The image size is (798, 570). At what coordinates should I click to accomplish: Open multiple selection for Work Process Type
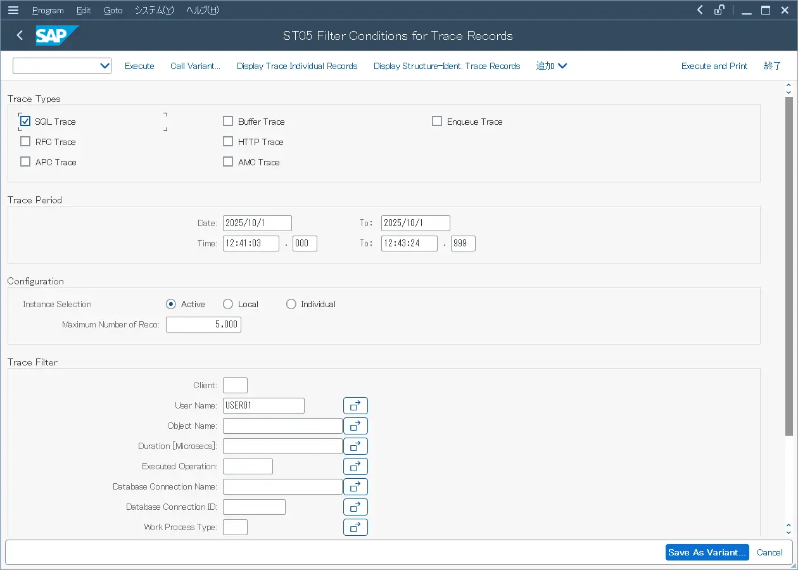355,527
